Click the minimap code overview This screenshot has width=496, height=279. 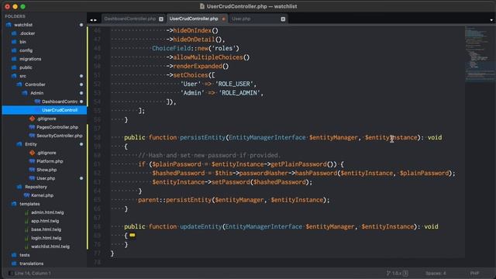click(480, 53)
